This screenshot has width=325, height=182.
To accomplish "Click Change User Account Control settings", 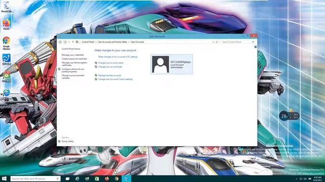I will (x=115, y=79).
